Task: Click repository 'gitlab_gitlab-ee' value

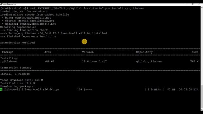Action: tap(149, 61)
